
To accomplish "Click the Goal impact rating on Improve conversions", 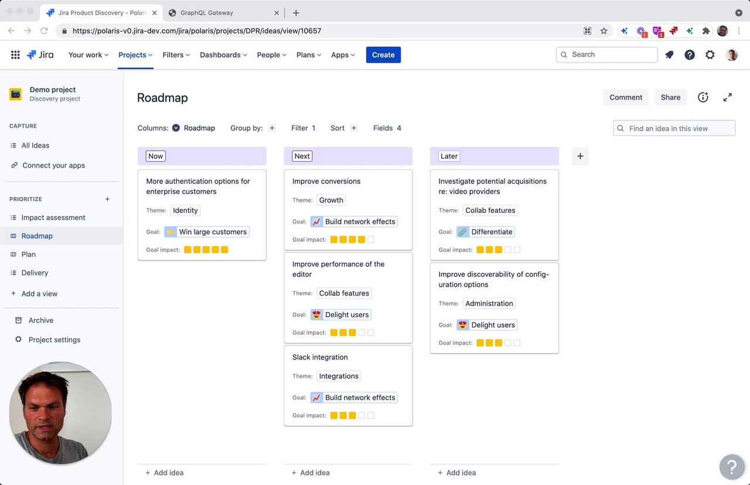I will click(352, 239).
